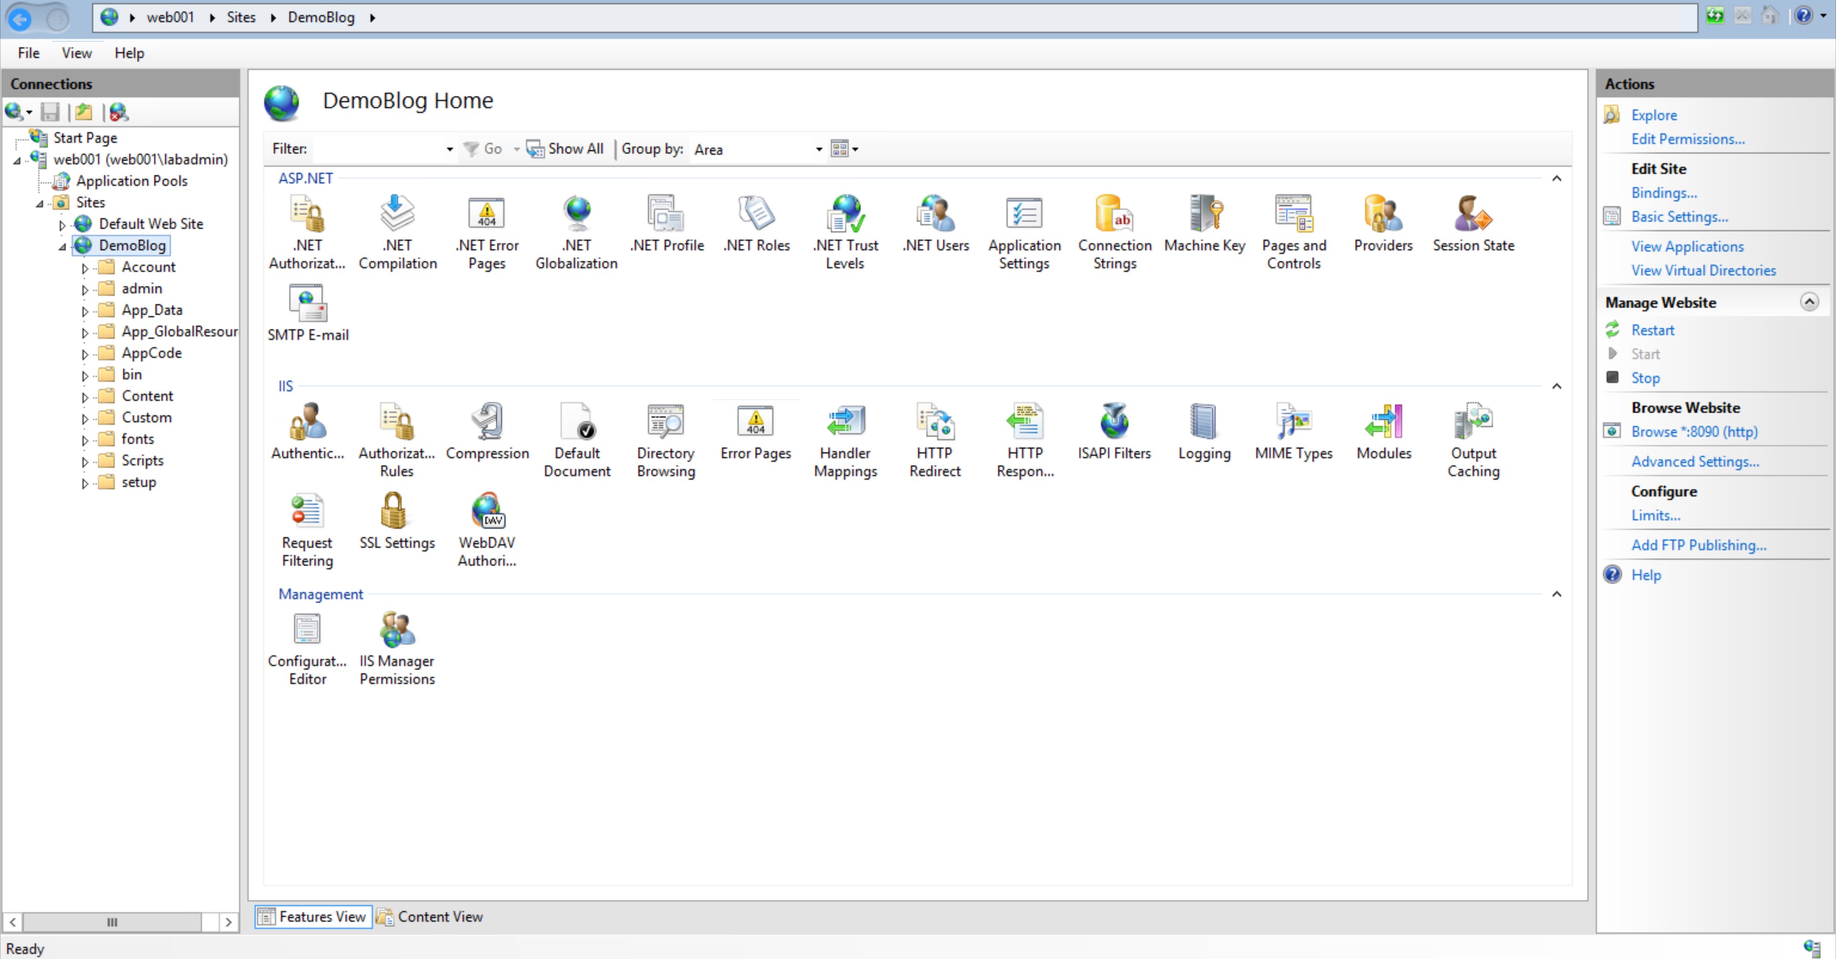
Task: Open the view mode icons dropdown
Action: pos(844,149)
